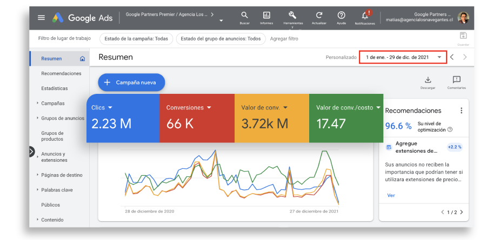Click the +2.2 % score badge
The height and width of the screenshot is (240, 480).
pyautogui.click(x=454, y=147)
